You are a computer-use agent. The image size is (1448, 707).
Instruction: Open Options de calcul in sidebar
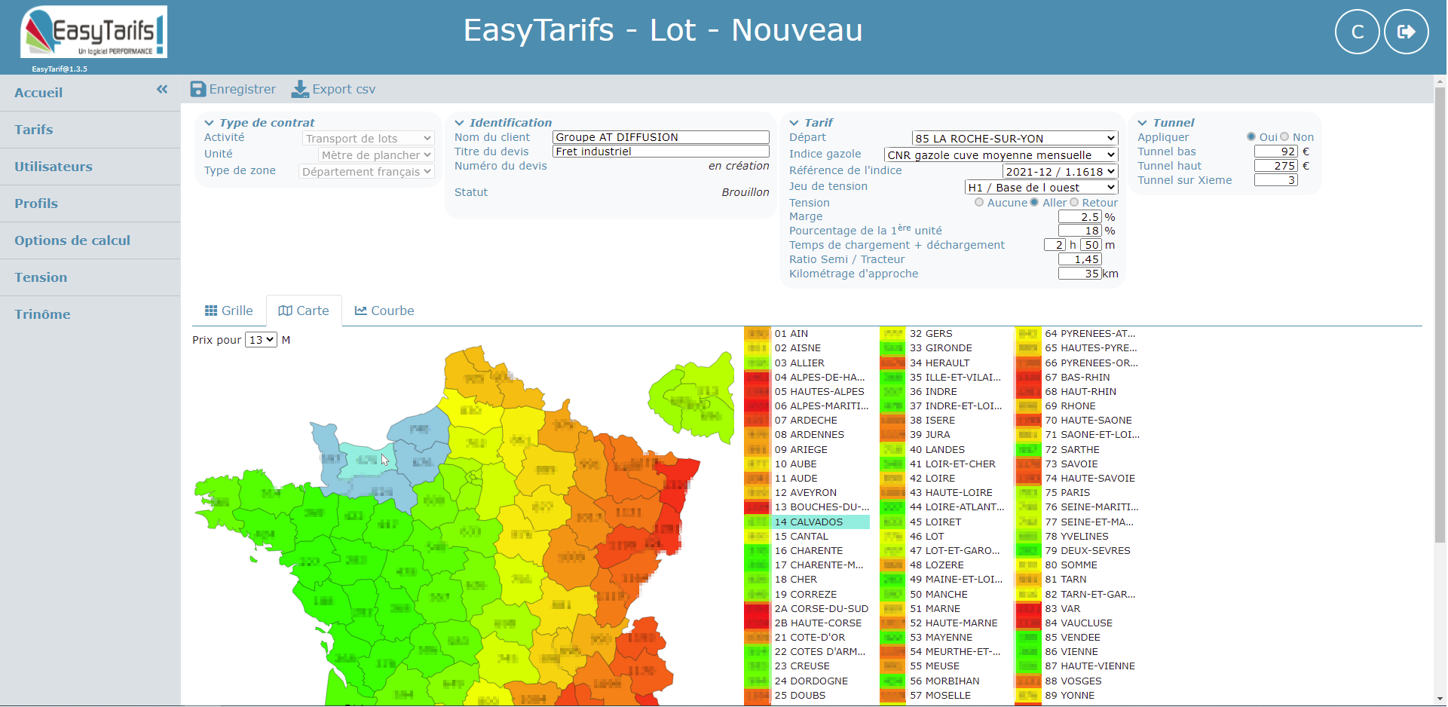pos(72,240)
